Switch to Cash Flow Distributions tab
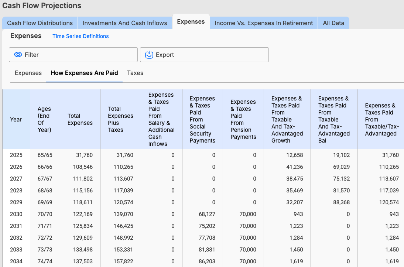 (40, 23)
